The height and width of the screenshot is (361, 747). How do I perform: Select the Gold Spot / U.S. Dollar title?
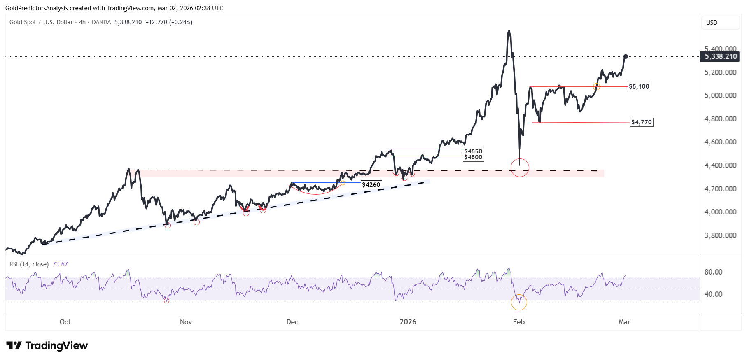41,22
